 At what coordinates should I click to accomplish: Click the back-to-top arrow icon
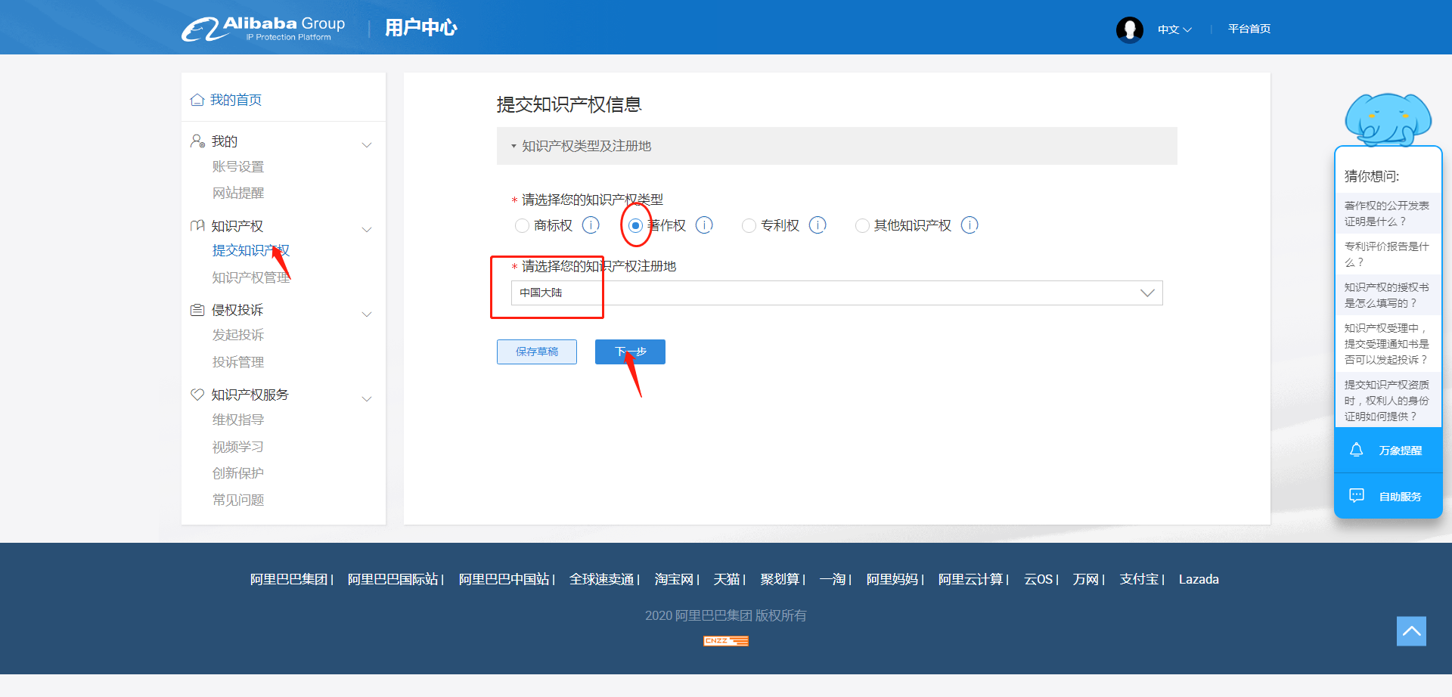pyautogui.click(x=1411, y=631)
